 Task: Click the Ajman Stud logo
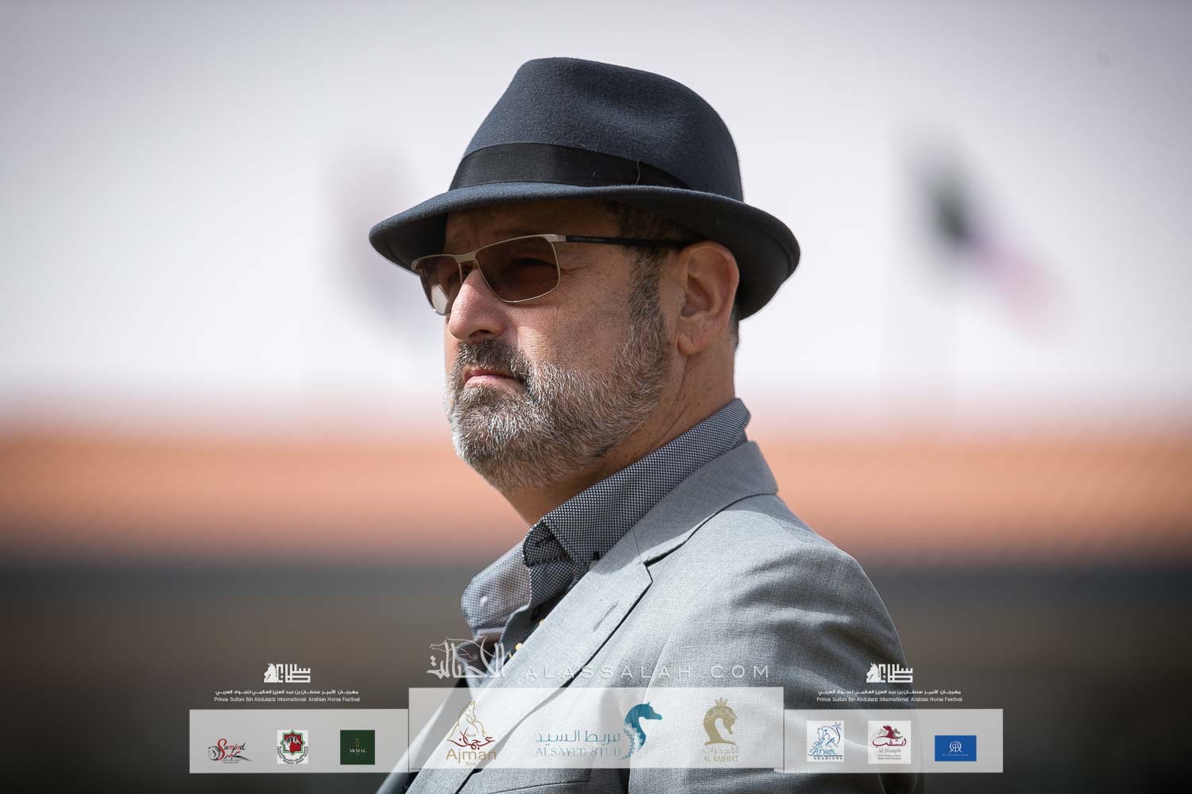coord(472,740)
